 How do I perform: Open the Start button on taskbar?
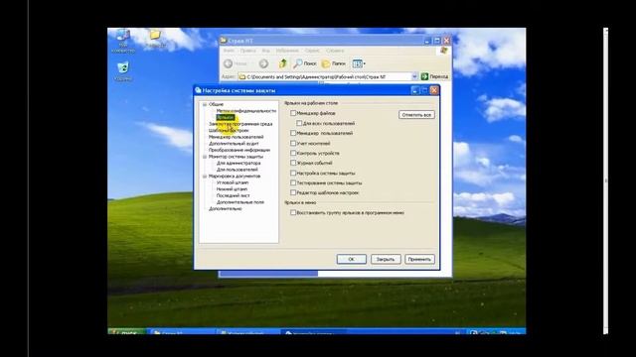pyautogui.click(x=127, y=332)
